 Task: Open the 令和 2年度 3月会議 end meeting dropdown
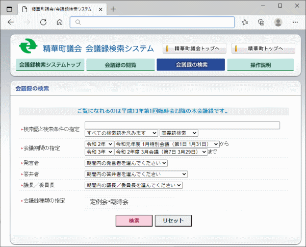point(161,152)
